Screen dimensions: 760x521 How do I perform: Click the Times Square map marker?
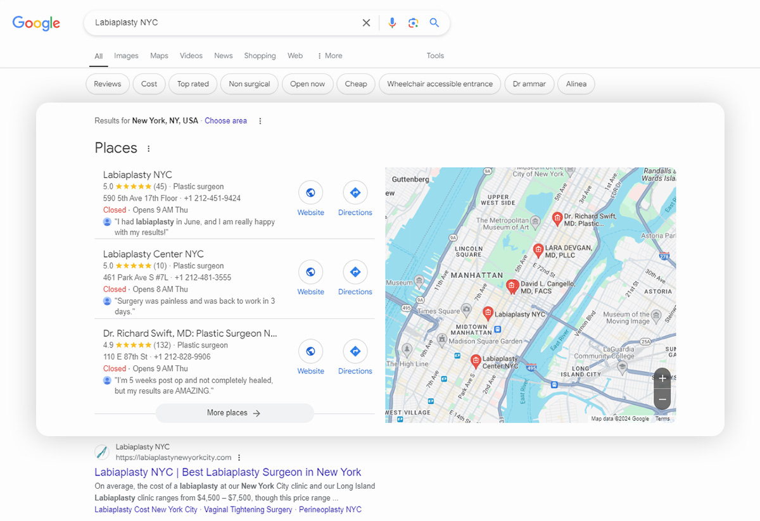pyautogui.click(x=467, y=310)
